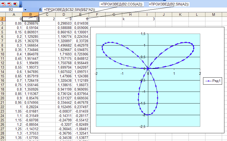Viewport: 227px width, 141px height.
Task: Click cell B8 with value 1,566654
Action: tap(30, 45)
